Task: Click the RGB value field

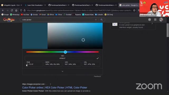Action: (34, 64)
